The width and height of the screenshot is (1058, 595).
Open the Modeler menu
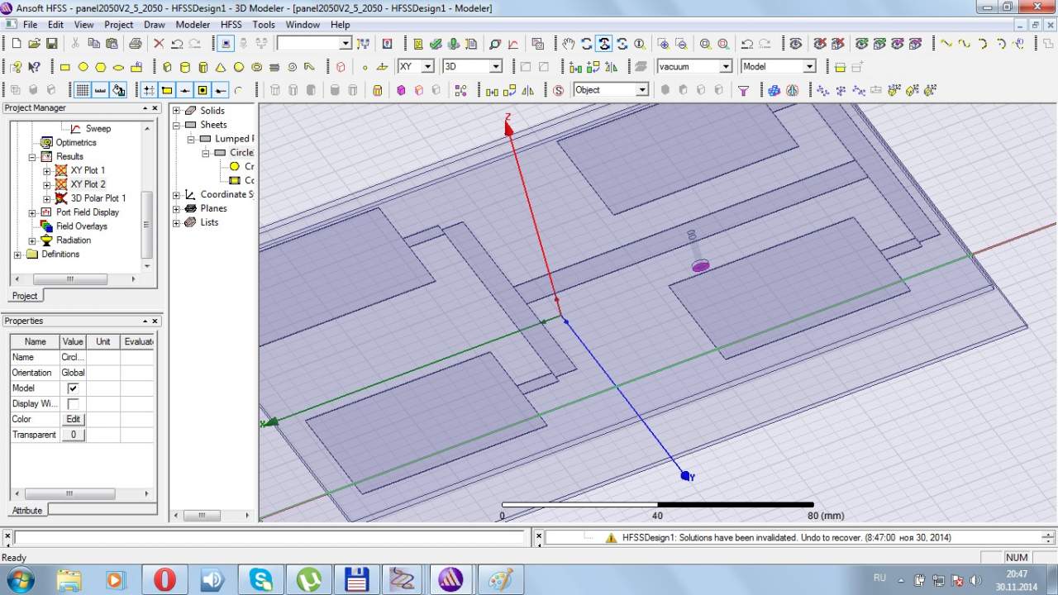(193, 25)
